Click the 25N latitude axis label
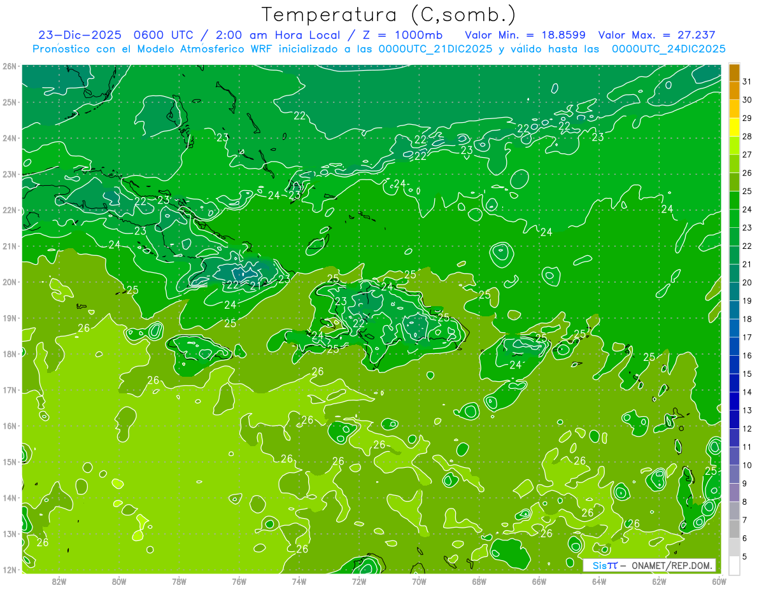764x590 pixels. [x=9, y=102]
